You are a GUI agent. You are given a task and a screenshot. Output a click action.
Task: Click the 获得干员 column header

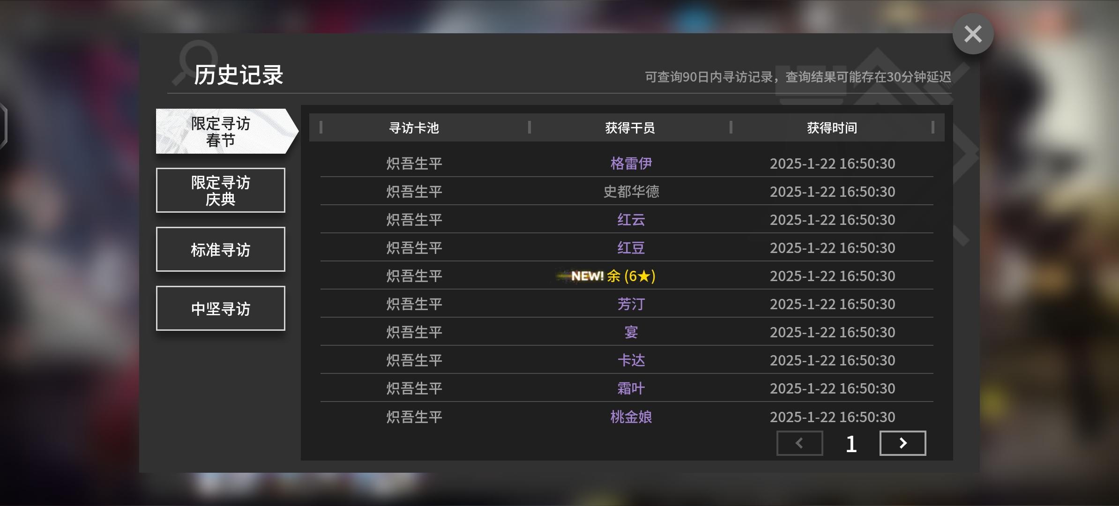coord(630,128)
